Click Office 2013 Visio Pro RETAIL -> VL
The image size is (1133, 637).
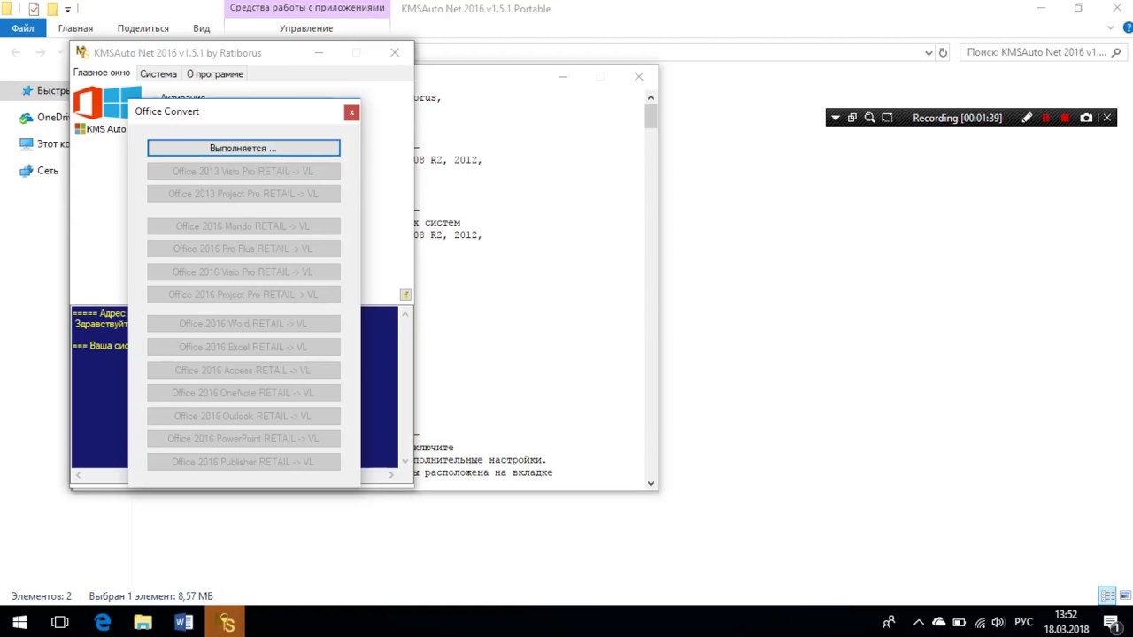pos(243,172)
